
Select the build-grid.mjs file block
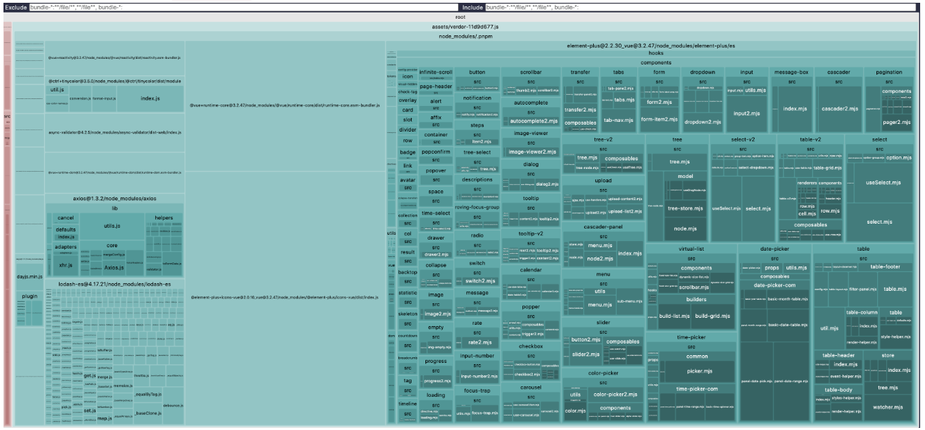(714, 316)
